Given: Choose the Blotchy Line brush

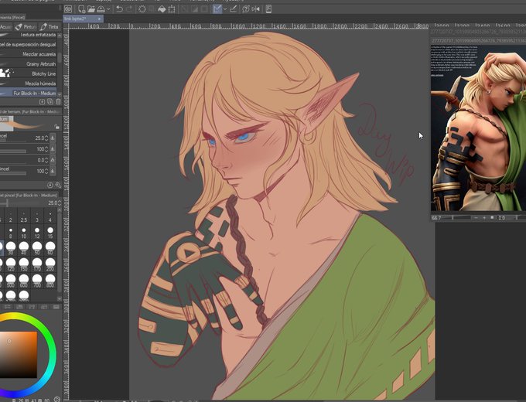Looking at the screenshot, I should [28, 73].
